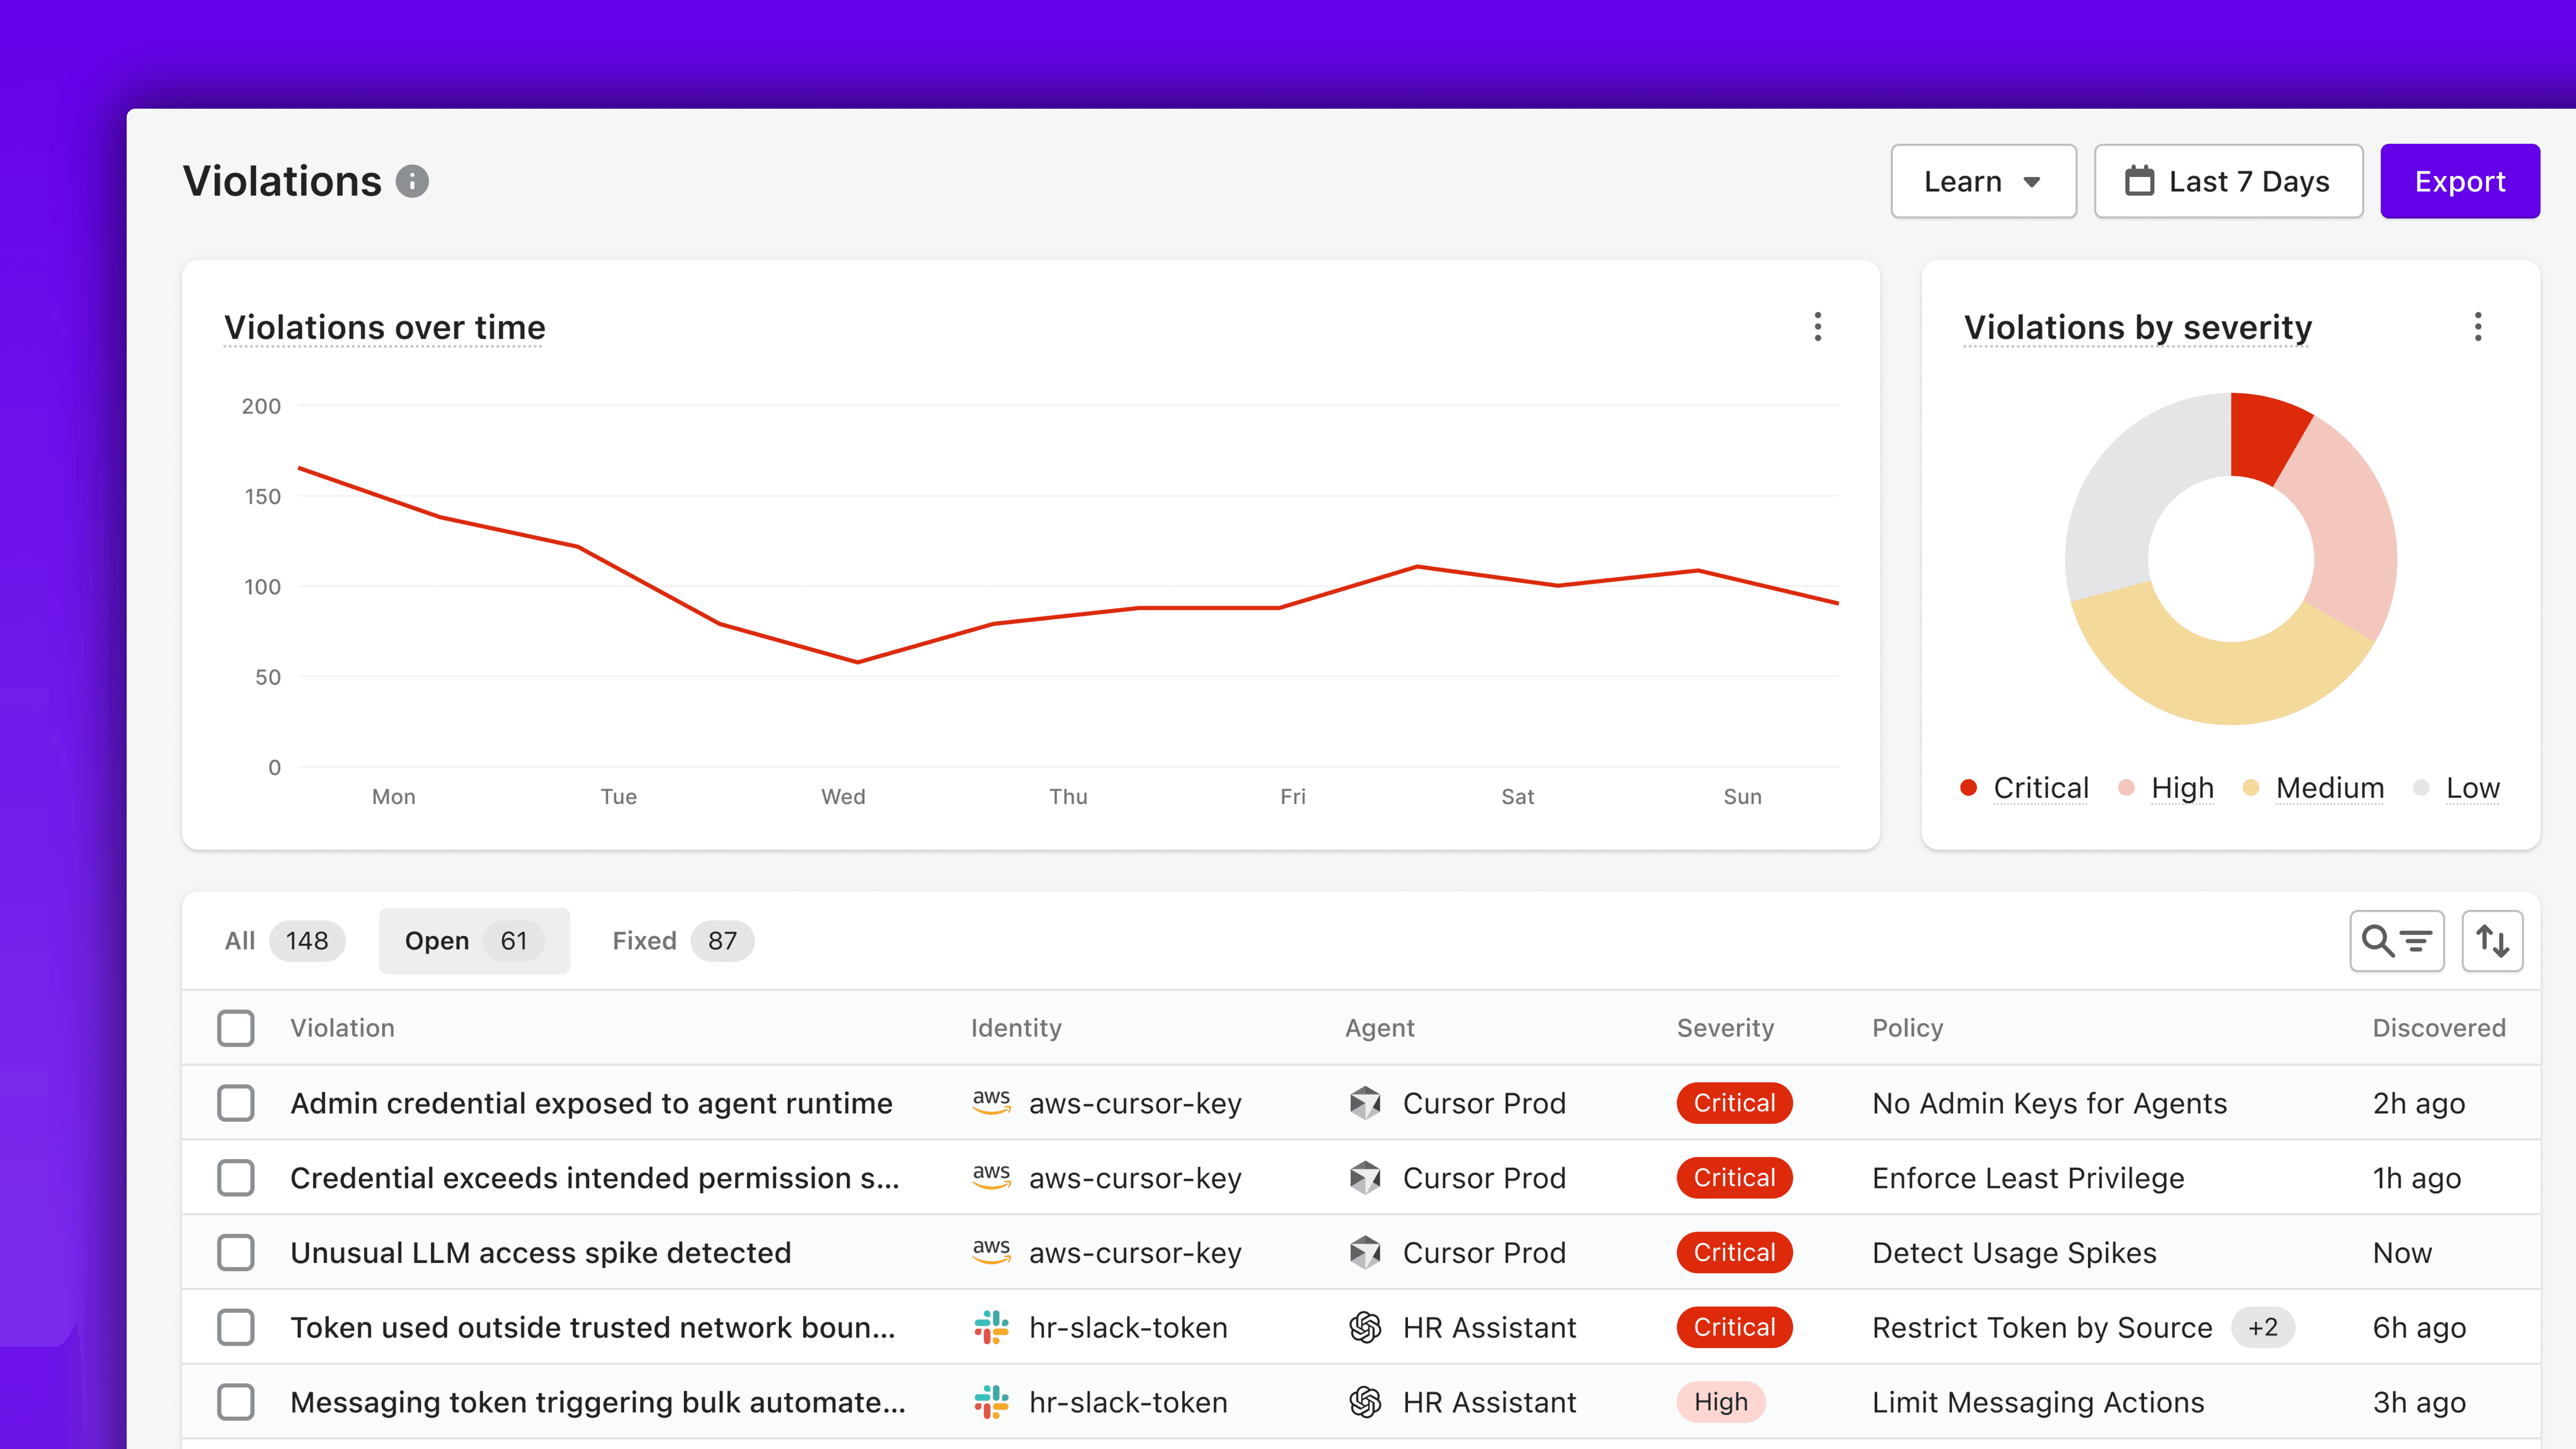Select the Open 61 tab
The height and width of the screenshot is (1449, 2576).
tap(474, 941)
